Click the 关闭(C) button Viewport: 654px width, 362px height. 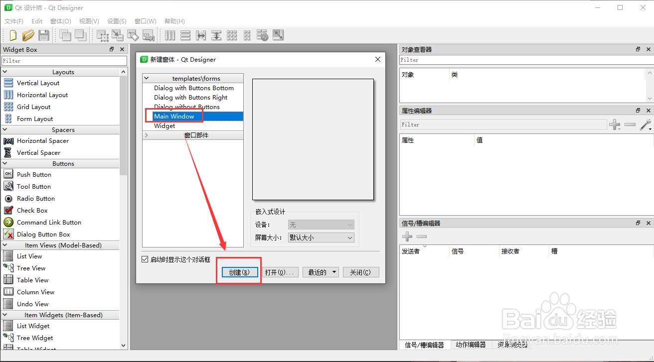tap(361, 272)
